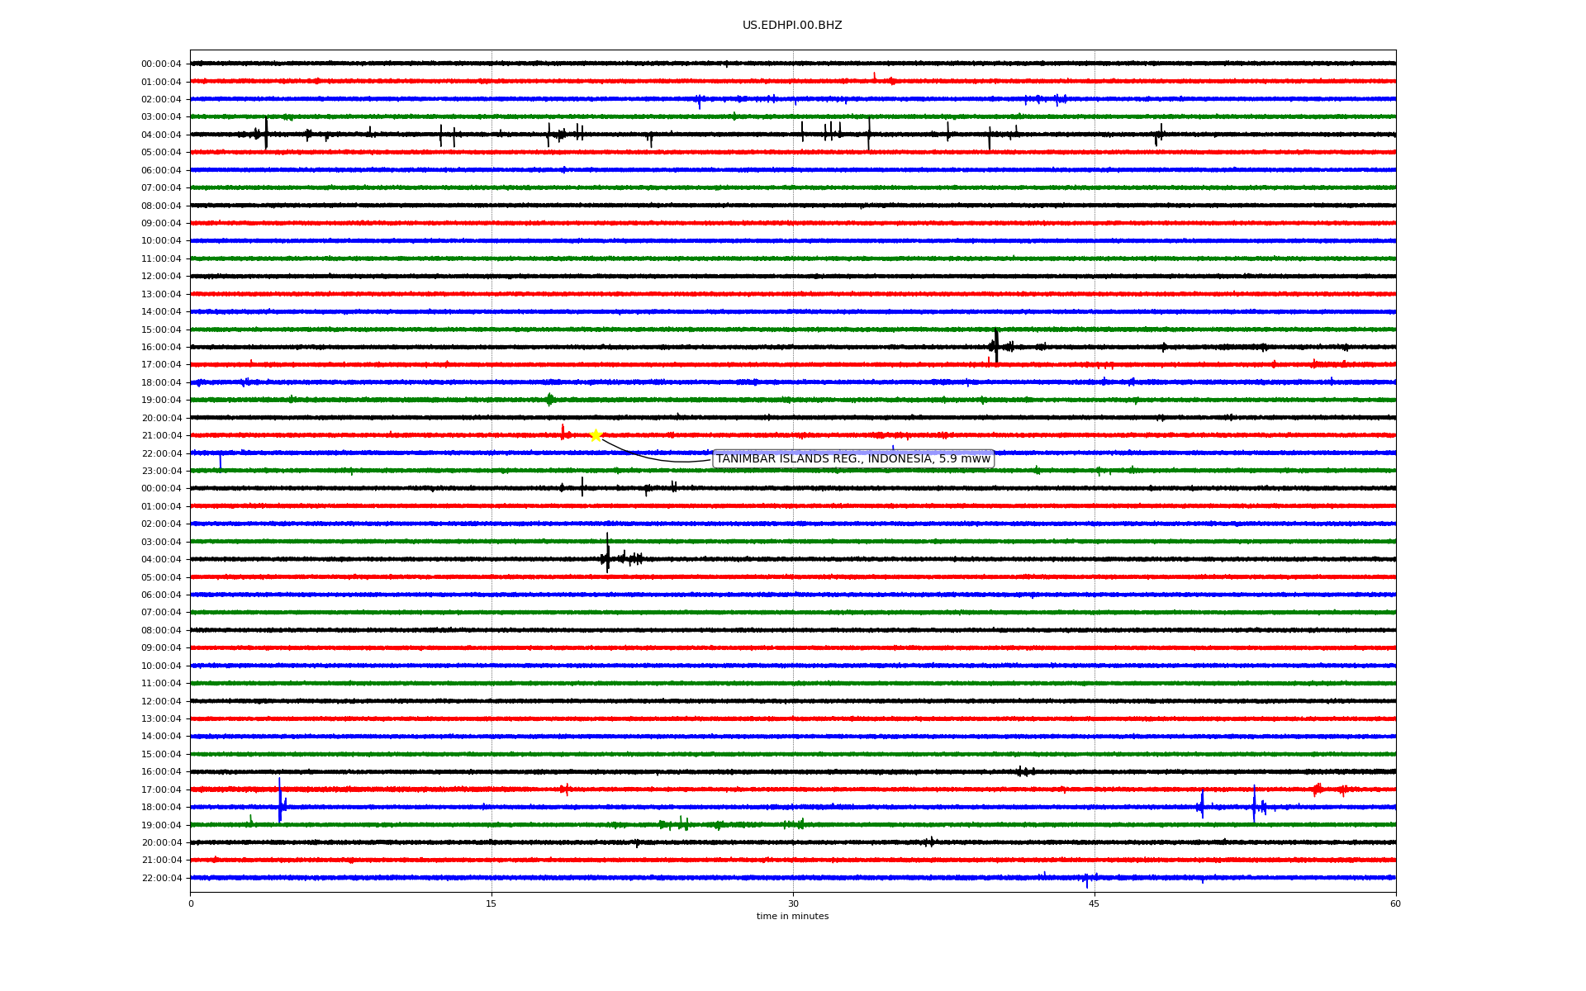Click the yellow star earthquake marker

tap(596, 435)
